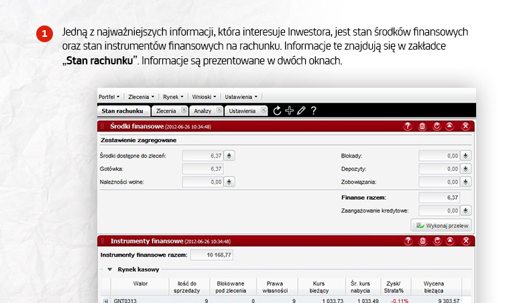Image resolution: width=509 pixels, height=303 pixels.
Task: Expand the GNT0313 row
Action: [106, 301]
